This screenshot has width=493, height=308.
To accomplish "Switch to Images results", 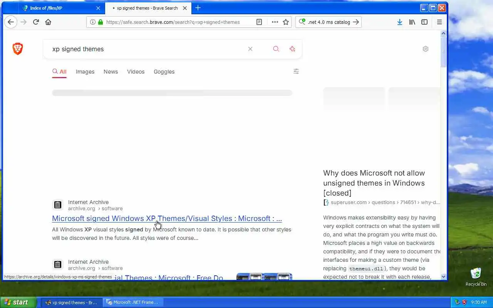I will pos(85,72).
